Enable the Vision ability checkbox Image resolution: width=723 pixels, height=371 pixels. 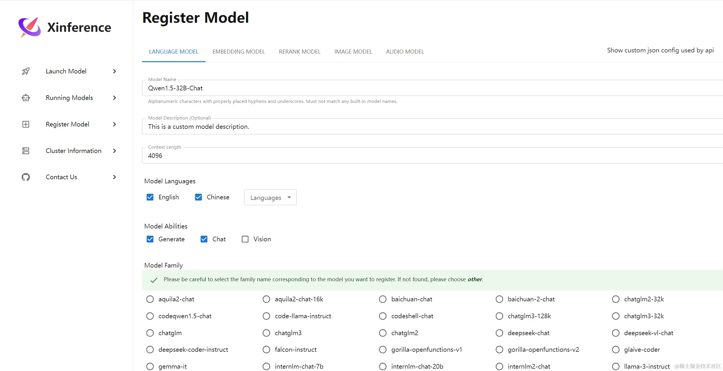click(245, 239)
